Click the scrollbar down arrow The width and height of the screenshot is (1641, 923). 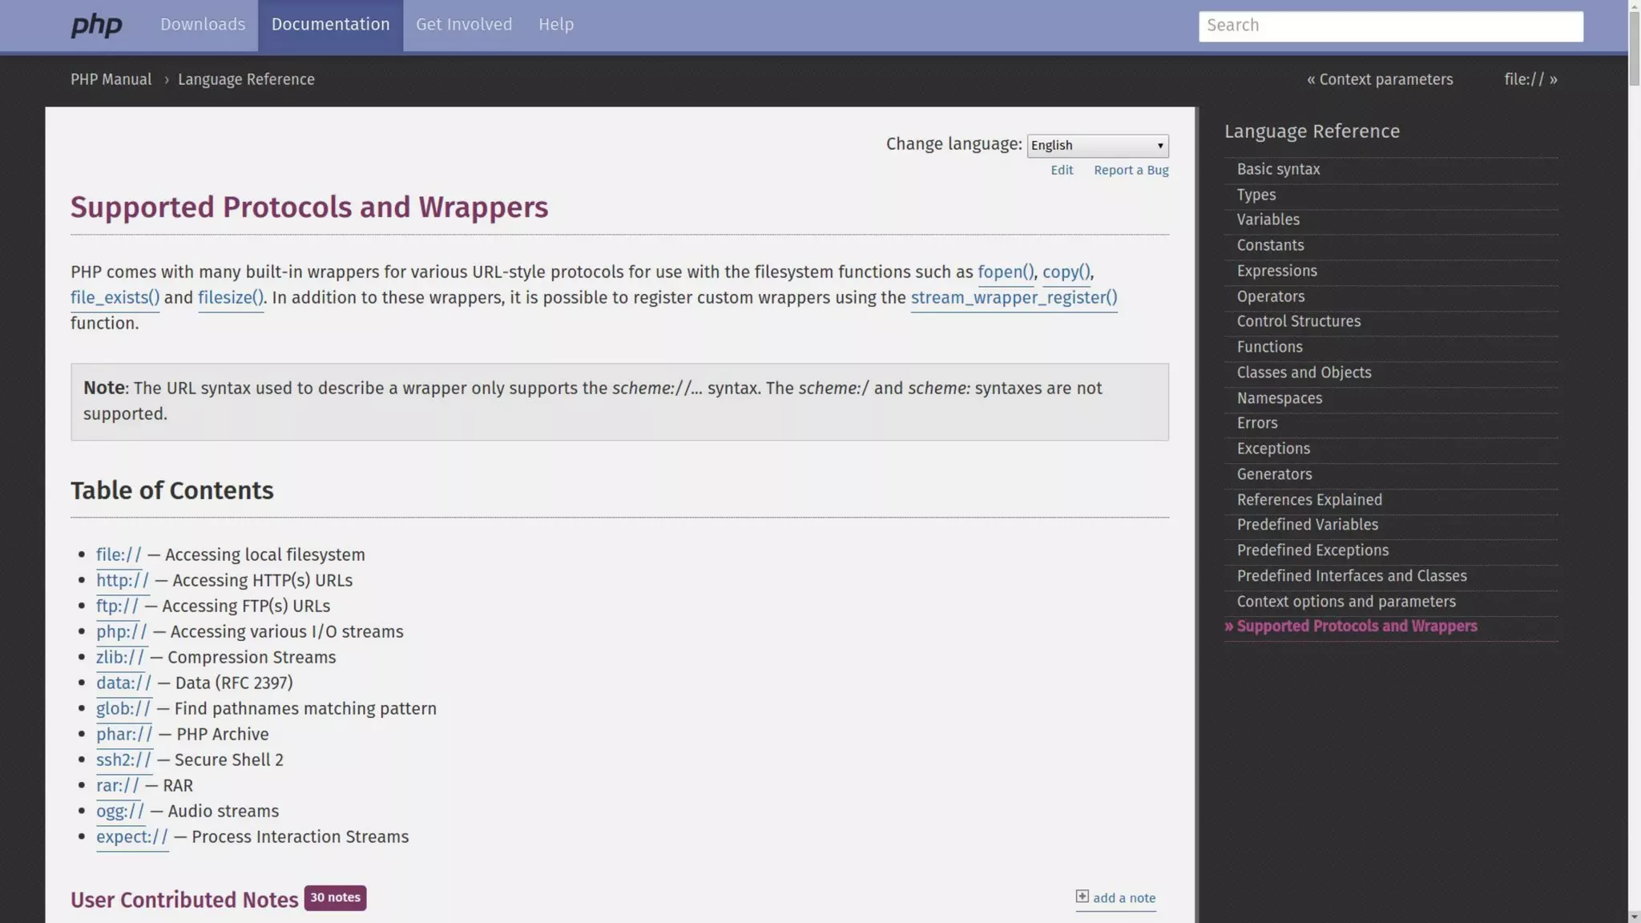tap(1634, 916)
